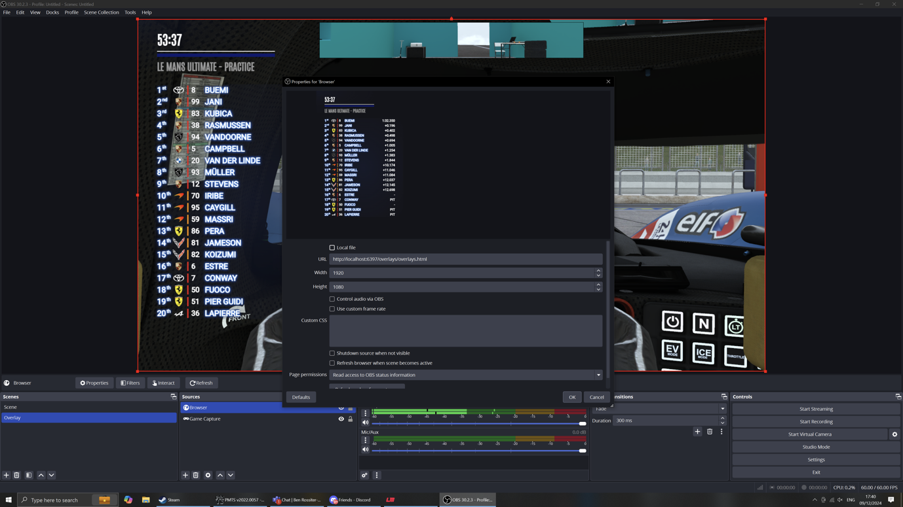903x507 pixels.
Task: Open advanced audio properties gear in mixer
Action: [x=364, y=475]
